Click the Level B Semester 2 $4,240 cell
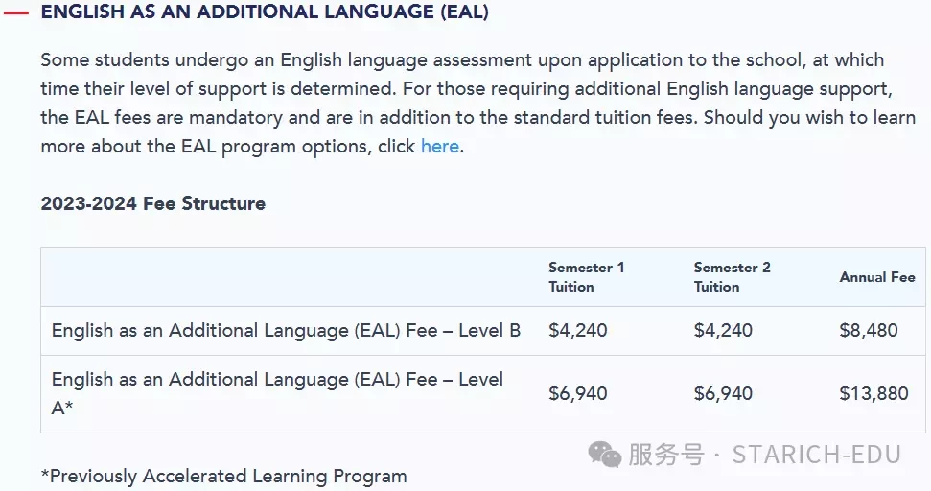 (723, 331)
